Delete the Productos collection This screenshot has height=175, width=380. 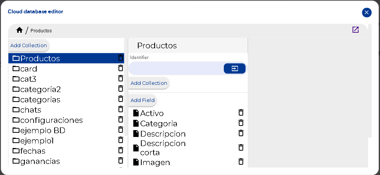120,58
